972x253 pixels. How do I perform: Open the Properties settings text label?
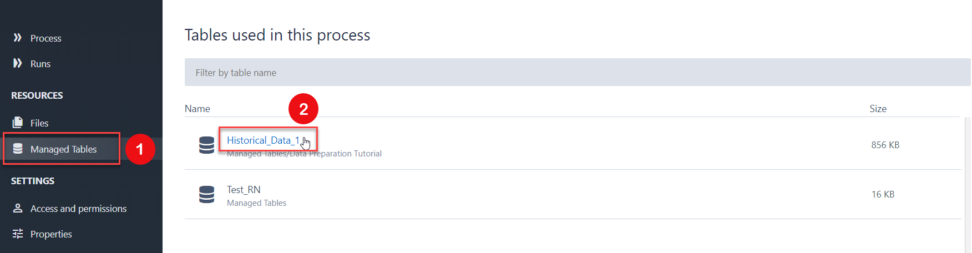pos(51,234)
